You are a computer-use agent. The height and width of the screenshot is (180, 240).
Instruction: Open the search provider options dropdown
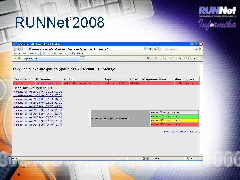pyautogui.click(x=201, y=49)
